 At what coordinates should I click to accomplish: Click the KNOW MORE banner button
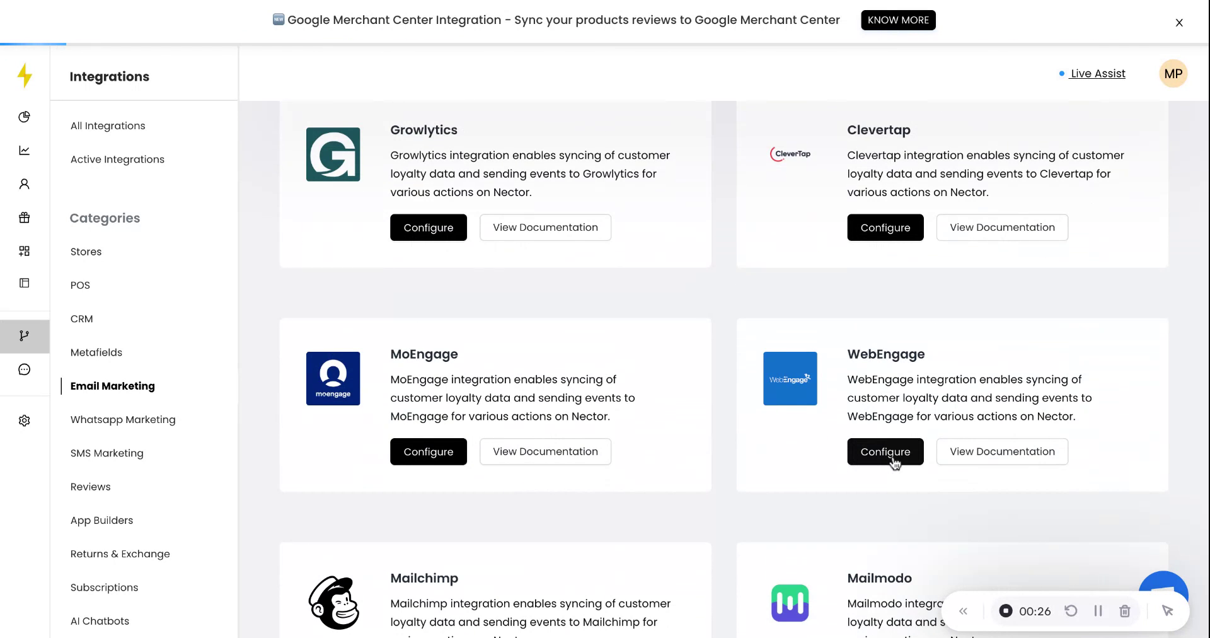tap(898, 20)
